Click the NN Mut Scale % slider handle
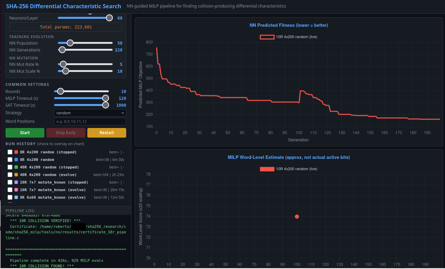 (65, 71)
